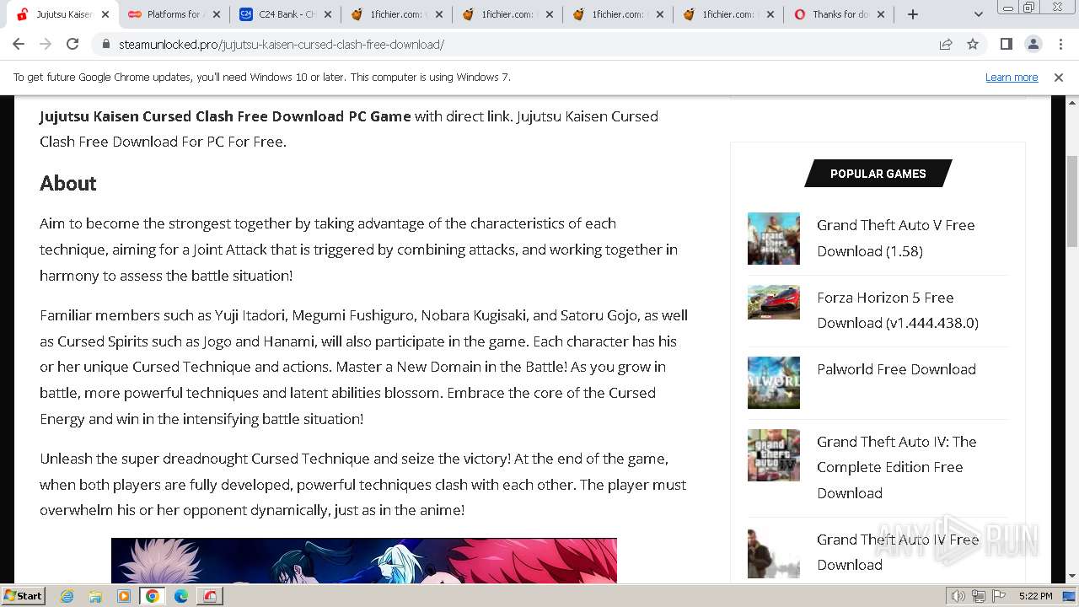The width and height of the screenshot is (1079, 607).
Task: Open the network tray icon
Action: pos(979,596)
